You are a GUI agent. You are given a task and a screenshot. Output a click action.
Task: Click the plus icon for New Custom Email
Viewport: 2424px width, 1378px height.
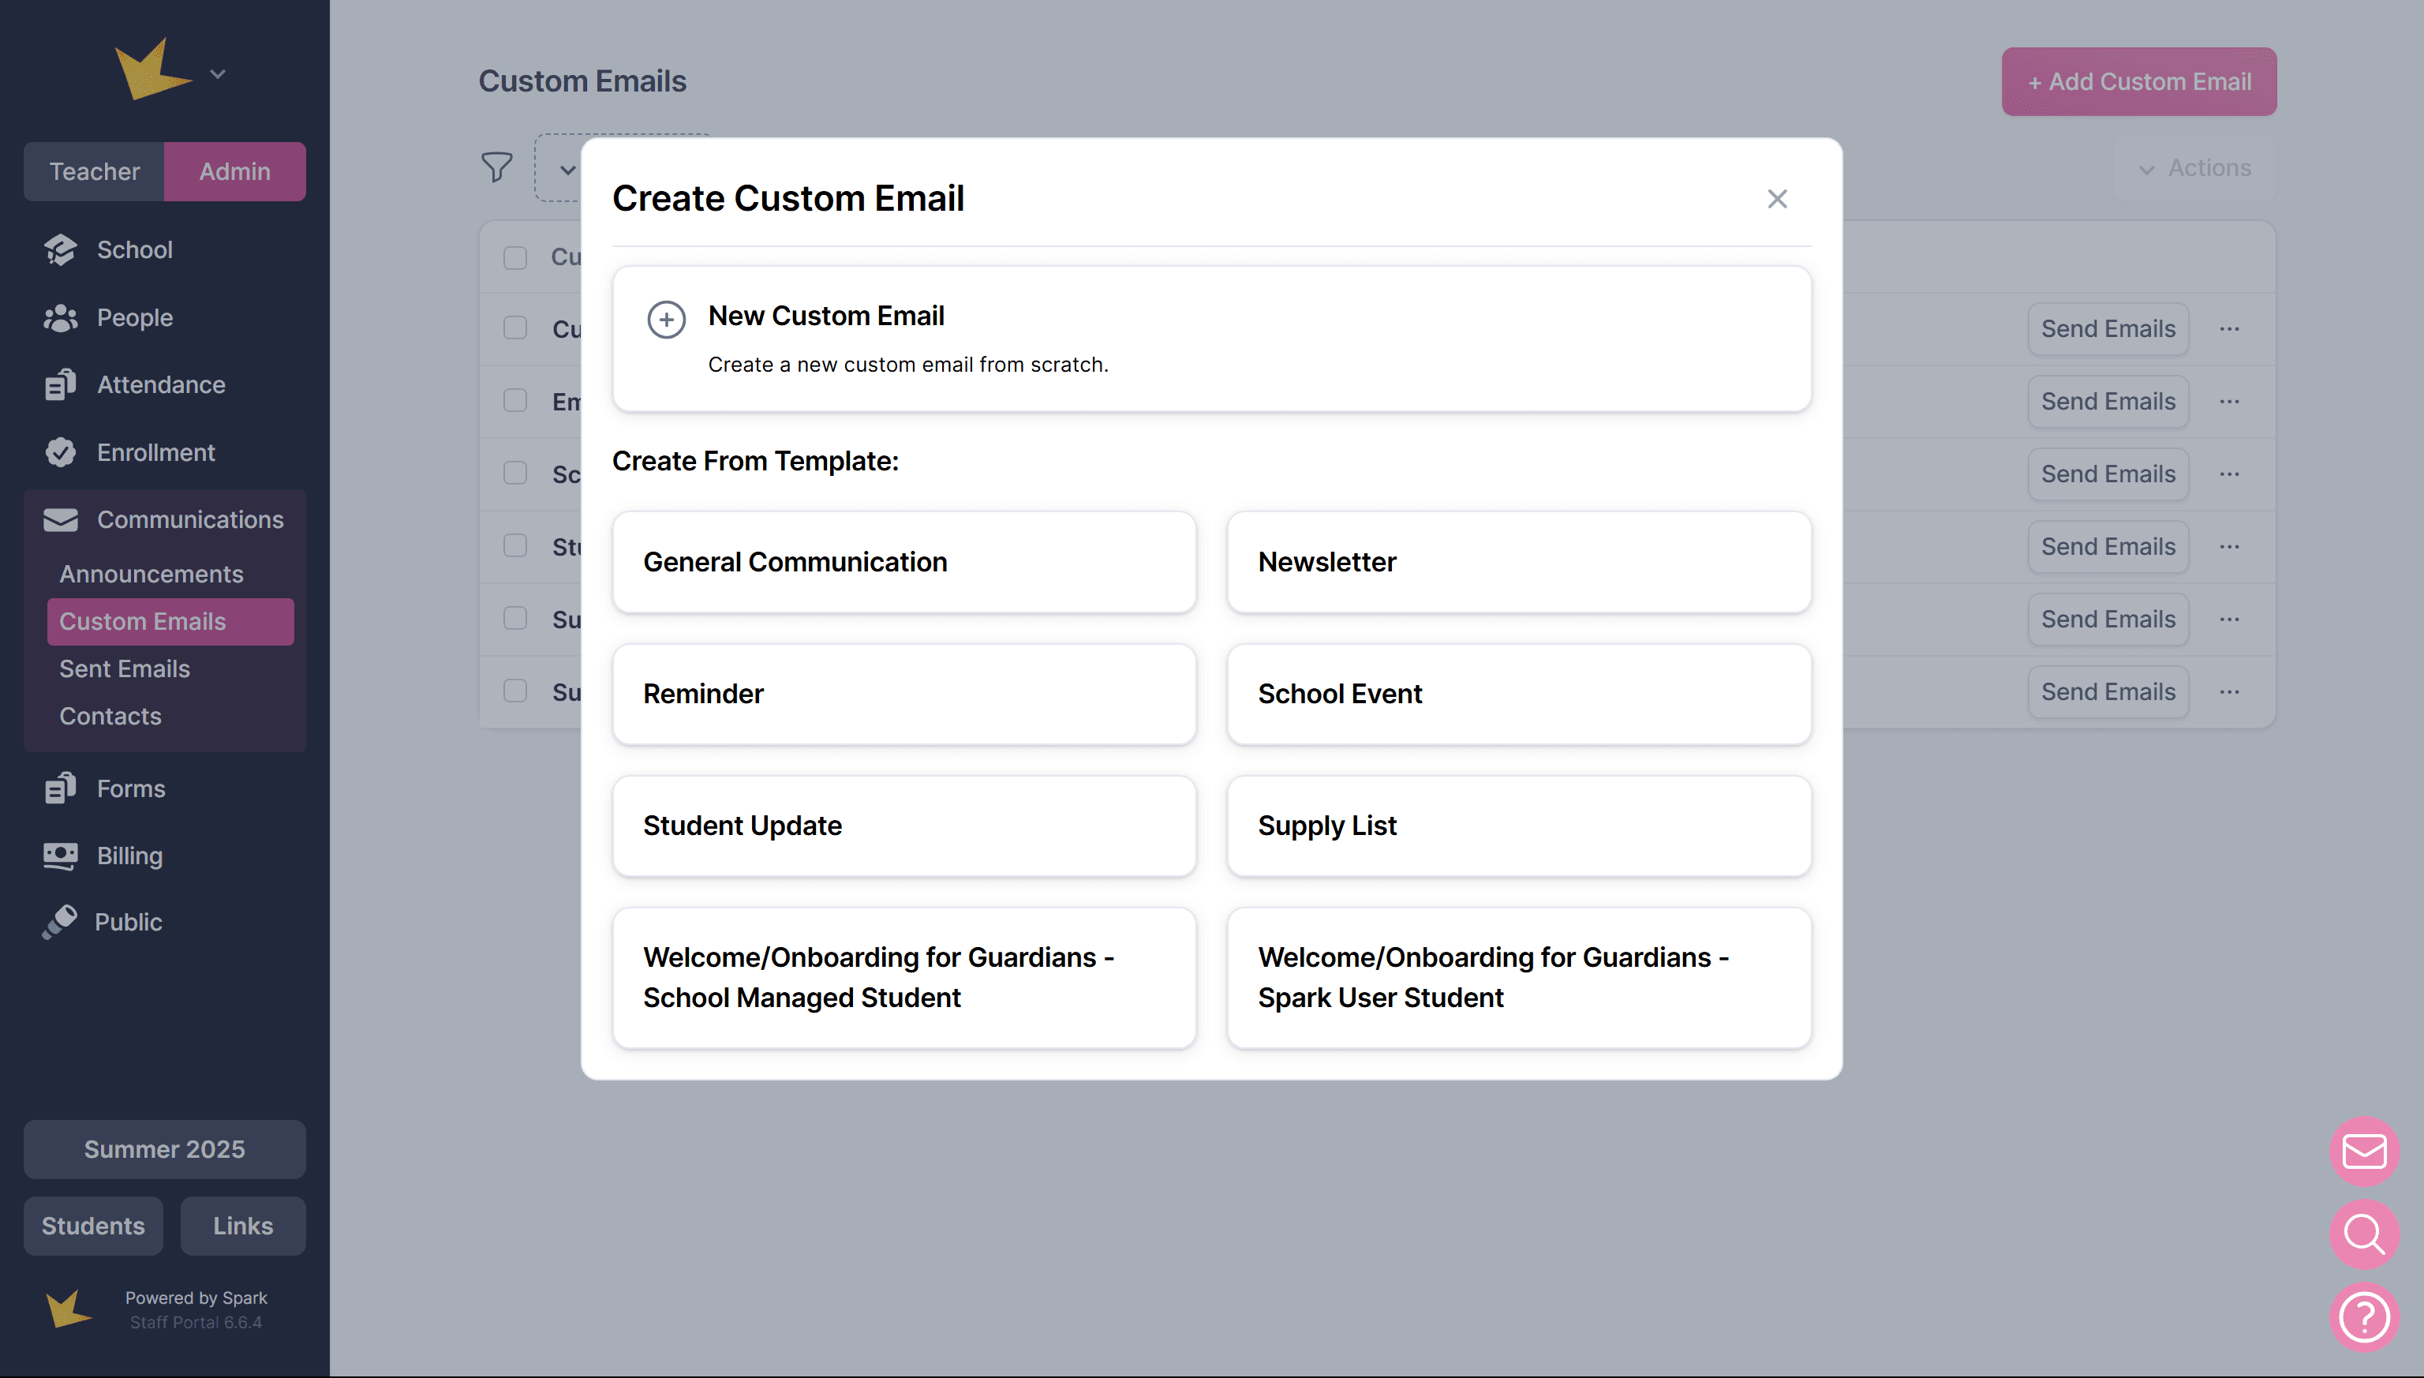pos(666,320)
